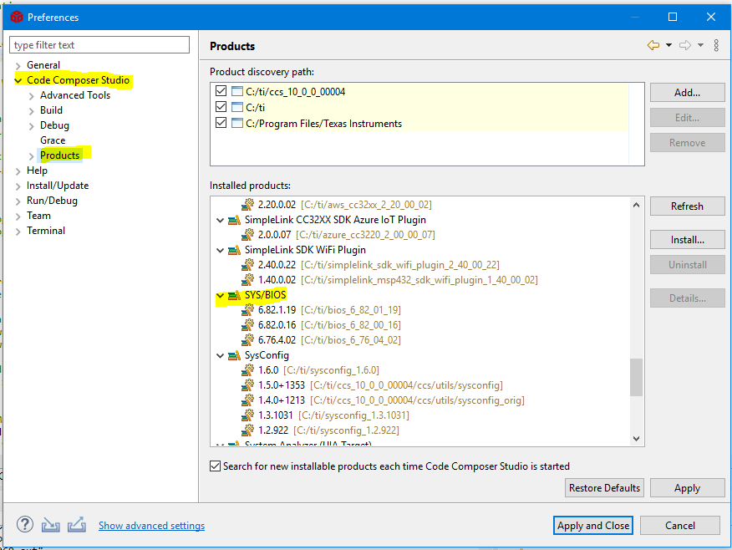Screen dimensions: 732x550
Task: Collapse the SysConfig product group
Action: [220, 355]
